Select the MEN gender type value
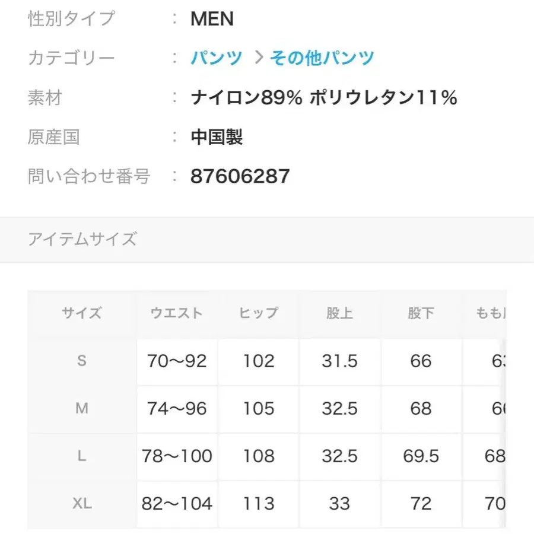Viewport: 534px width, 534px height. pos(211,20)
